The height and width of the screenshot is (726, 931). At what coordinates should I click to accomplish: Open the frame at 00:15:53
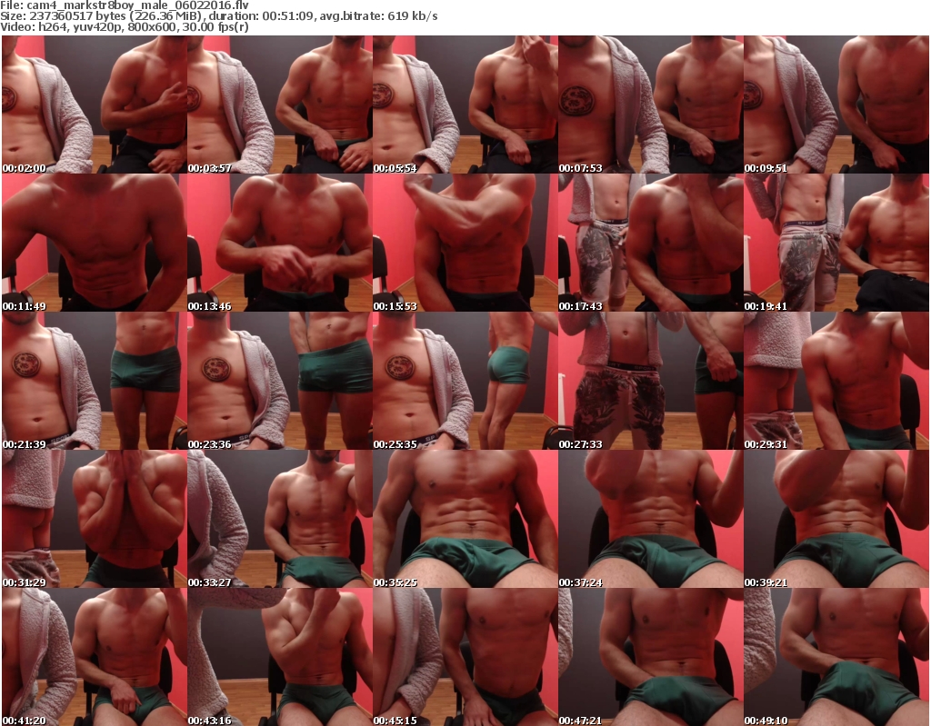(465, 243)
